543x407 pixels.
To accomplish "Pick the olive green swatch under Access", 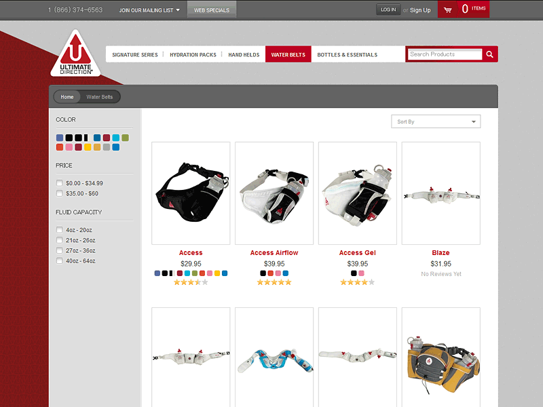I will [195, 273].
